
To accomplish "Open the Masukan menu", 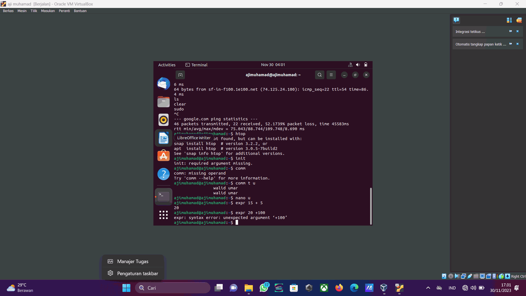I will coord(48,11).
